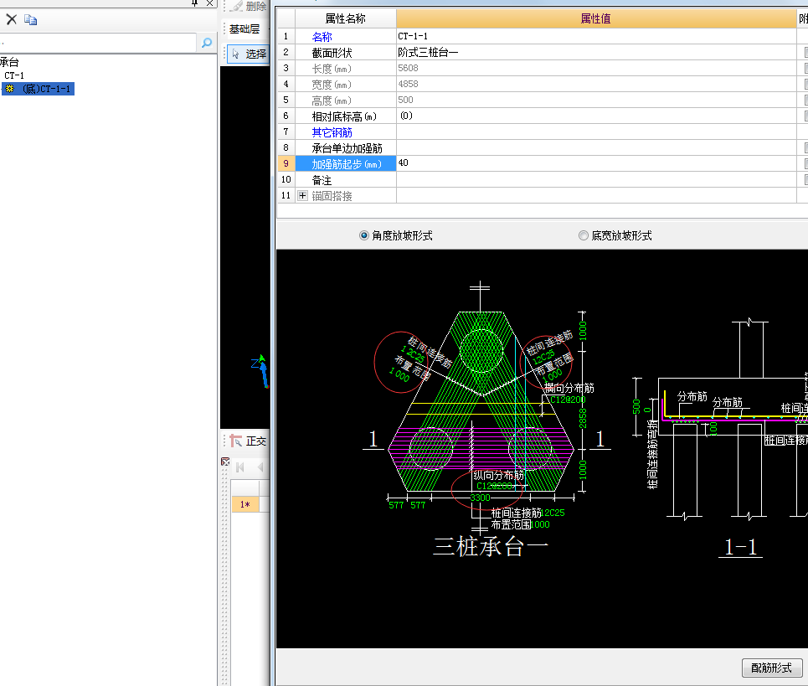Select CT-1 in the component tree
This screenshot has width=808, height=686.
14,75
